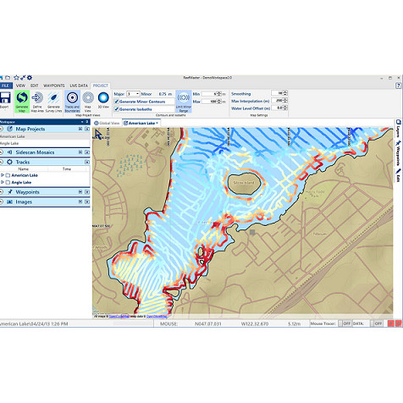Click Map Projects header right arrow icon
The image size is (403, 403).
click(87, 129)
